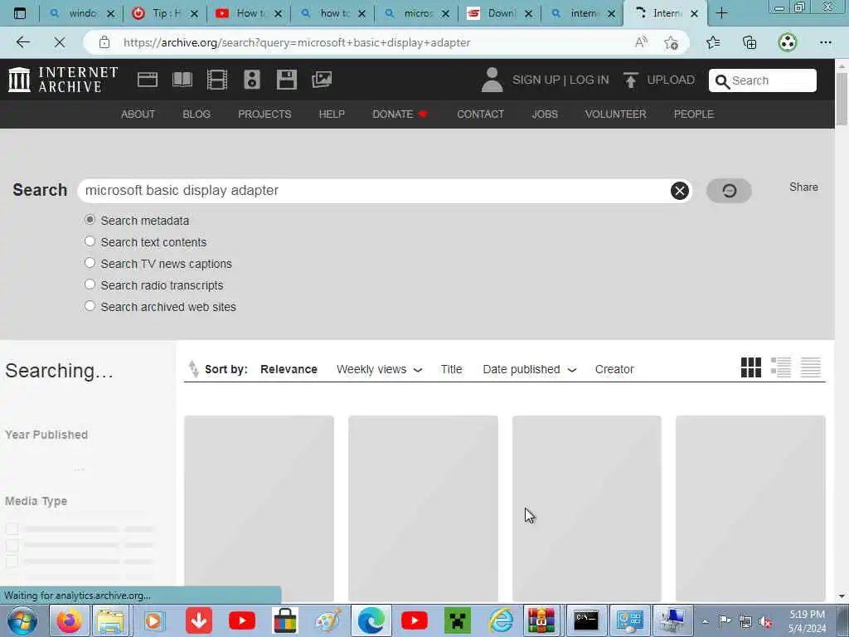This screenshot has width=849, height=637.
Task: Switch to the 'How t' YouTube tab
Action: [x=249, y=13]
